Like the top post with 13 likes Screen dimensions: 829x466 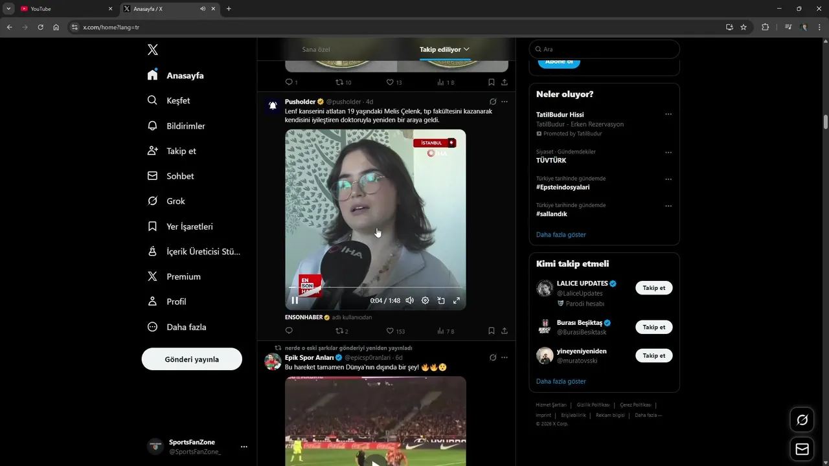394,82
